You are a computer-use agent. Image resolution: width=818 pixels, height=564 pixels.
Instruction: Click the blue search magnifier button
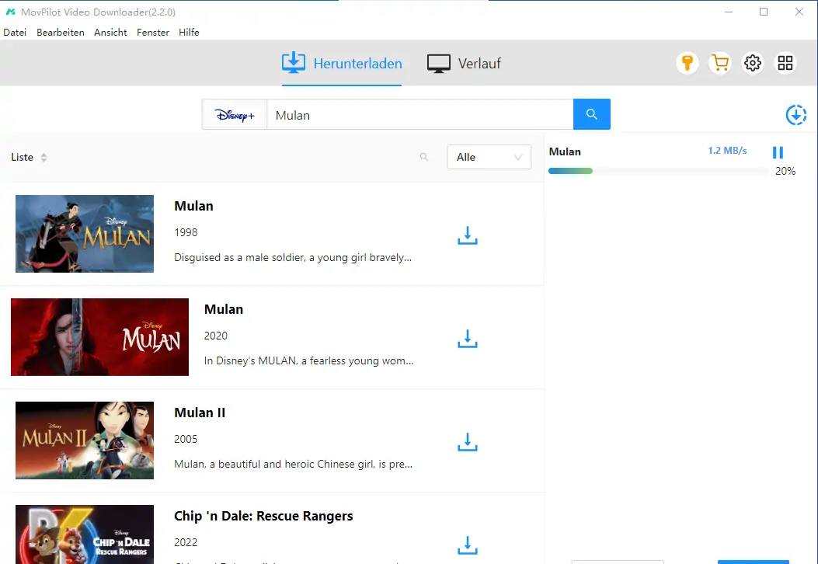[592, 114]
